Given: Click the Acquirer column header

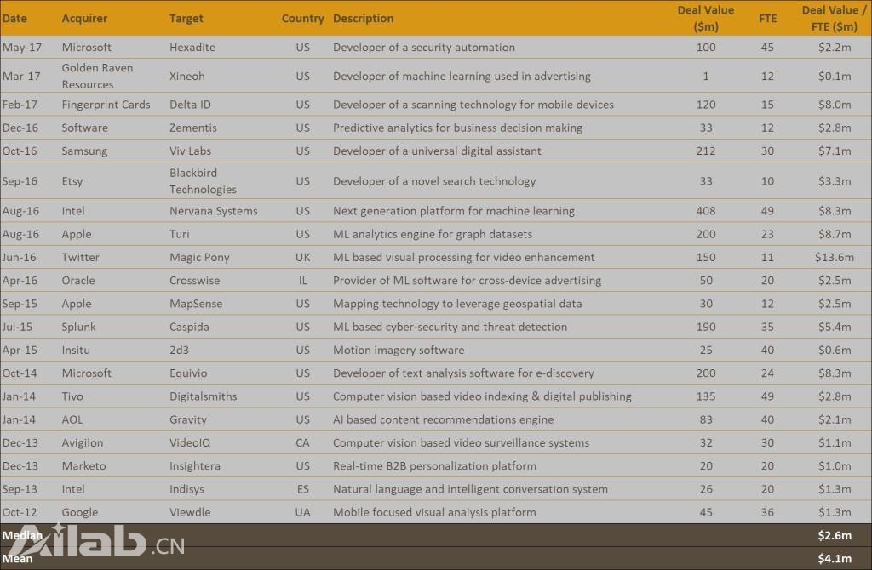Looking at the screenshot, I should click(84, 19).
